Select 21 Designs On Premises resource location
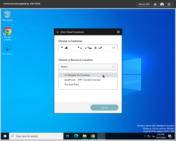 [88, 75]
